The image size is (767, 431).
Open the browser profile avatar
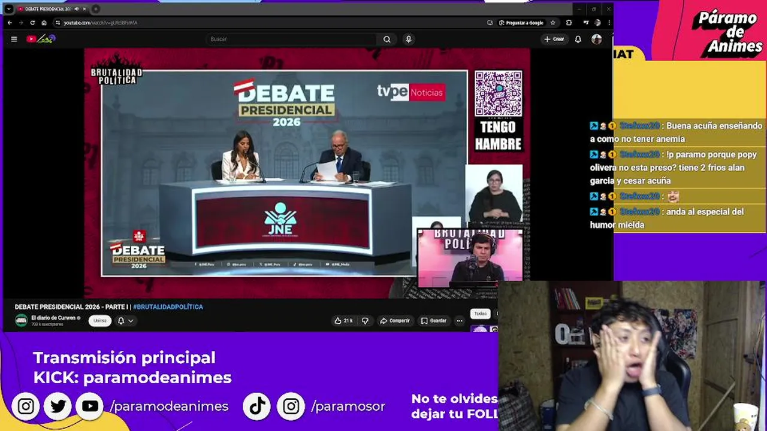[x=597, y=23]
